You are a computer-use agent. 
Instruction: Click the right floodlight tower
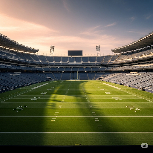(x=98, y=51)
